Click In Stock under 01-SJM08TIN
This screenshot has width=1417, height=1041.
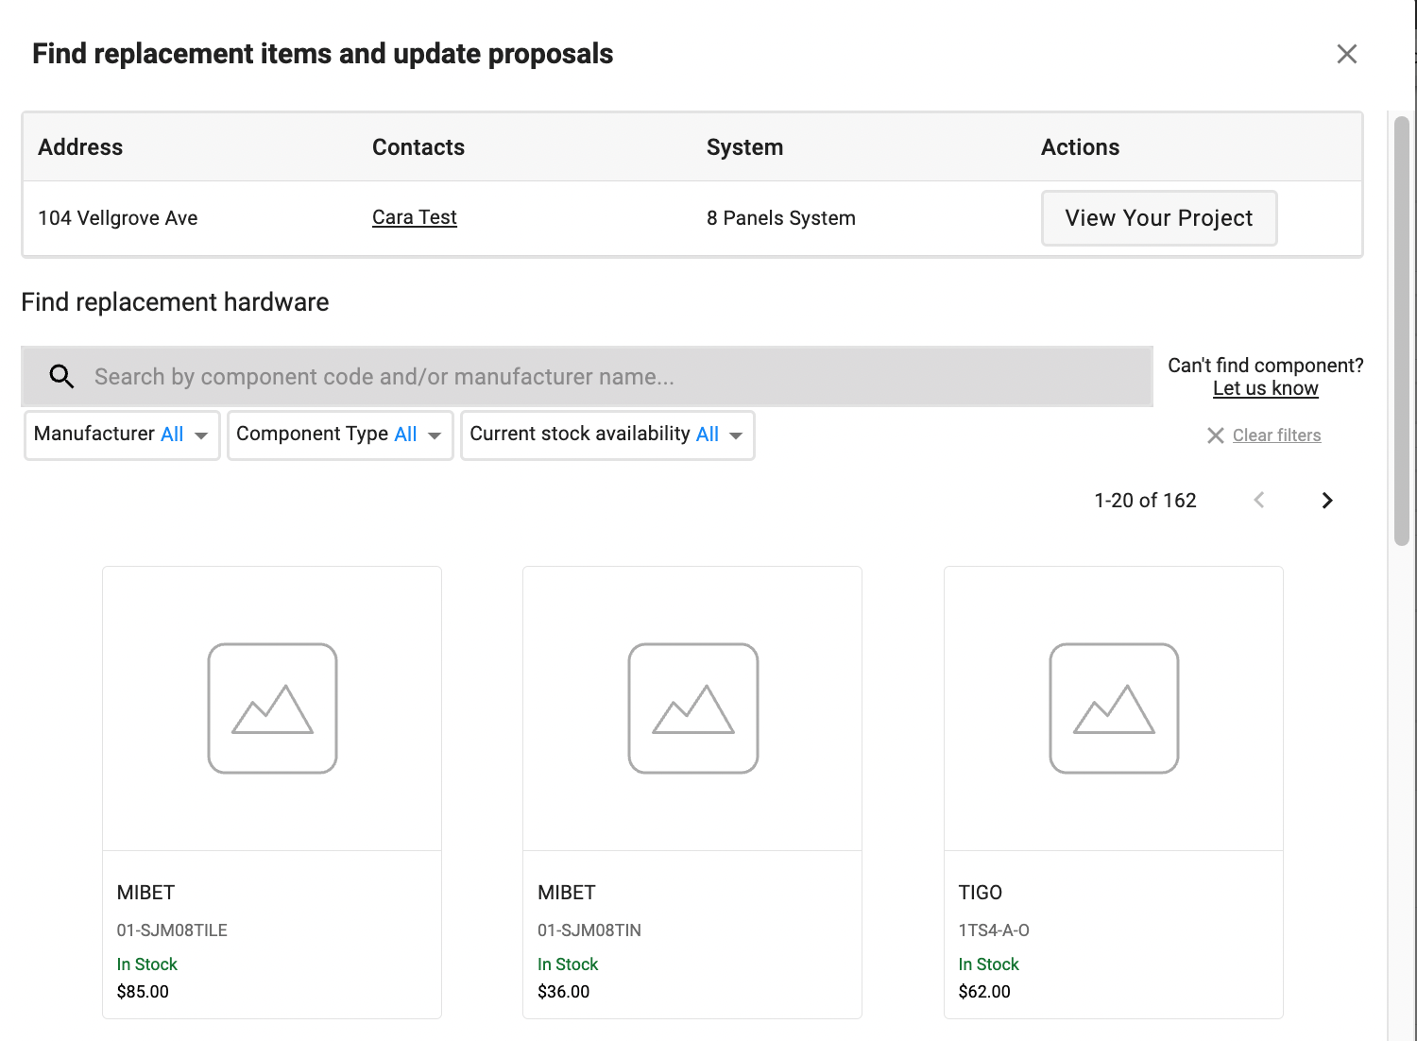(568, 964)
